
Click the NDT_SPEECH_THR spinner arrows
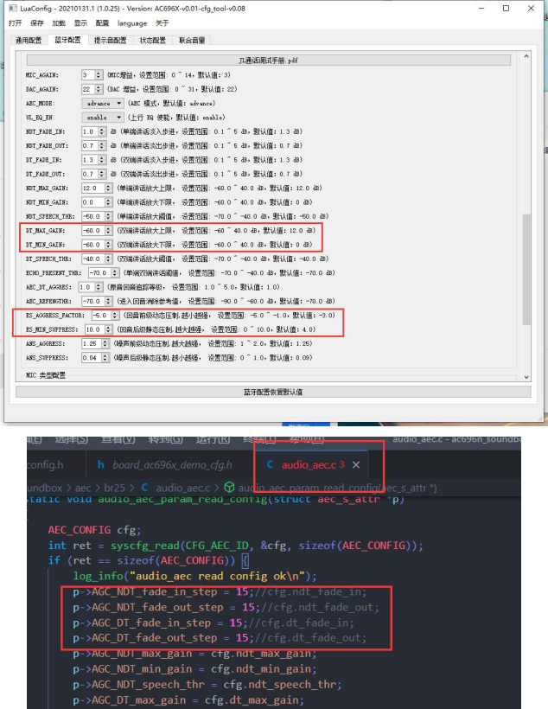click(109, 216)
